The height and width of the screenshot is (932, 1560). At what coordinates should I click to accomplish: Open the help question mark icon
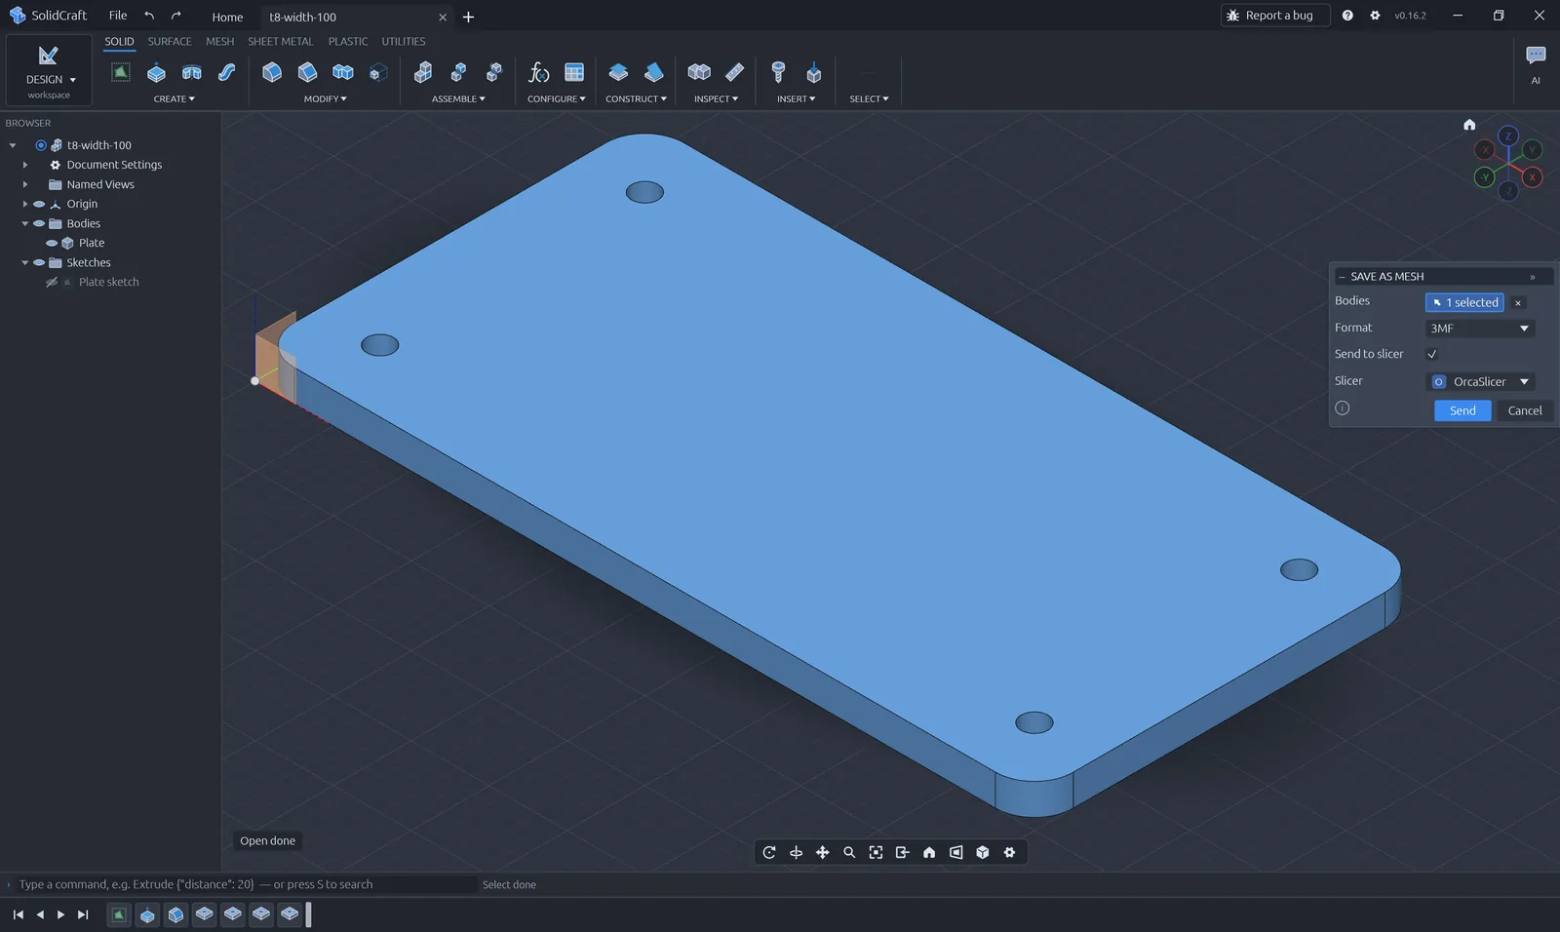1347,16
